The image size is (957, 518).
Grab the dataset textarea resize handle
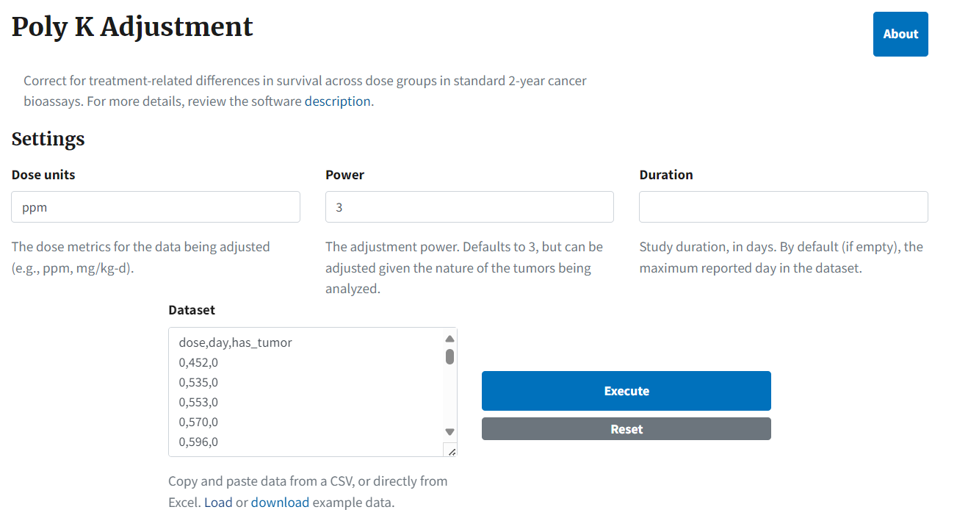(x=450, y=450)
